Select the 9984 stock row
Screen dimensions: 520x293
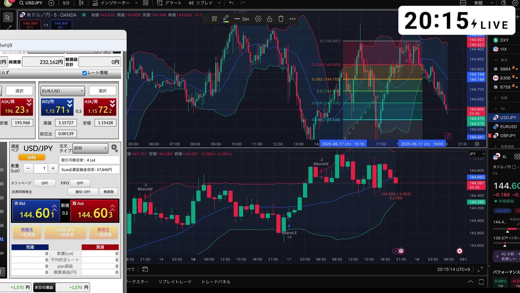pos(505,69)
